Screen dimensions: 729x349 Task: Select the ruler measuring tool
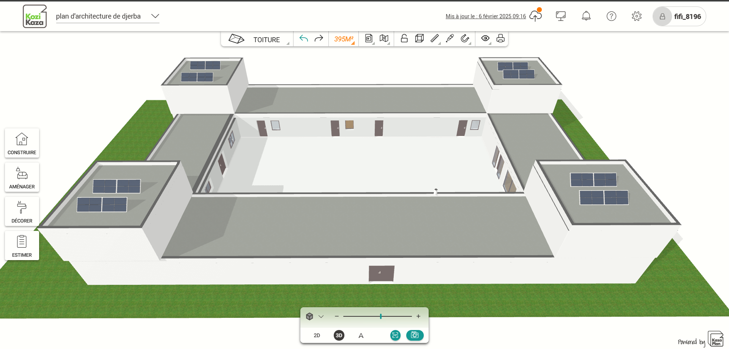click(x=435, y=39)
